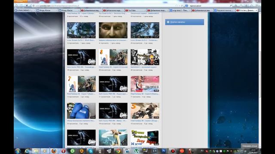Launch Opera from the taskbar
Image resolution: width=275 pixels, height=154 pixels.
[63, 151]
